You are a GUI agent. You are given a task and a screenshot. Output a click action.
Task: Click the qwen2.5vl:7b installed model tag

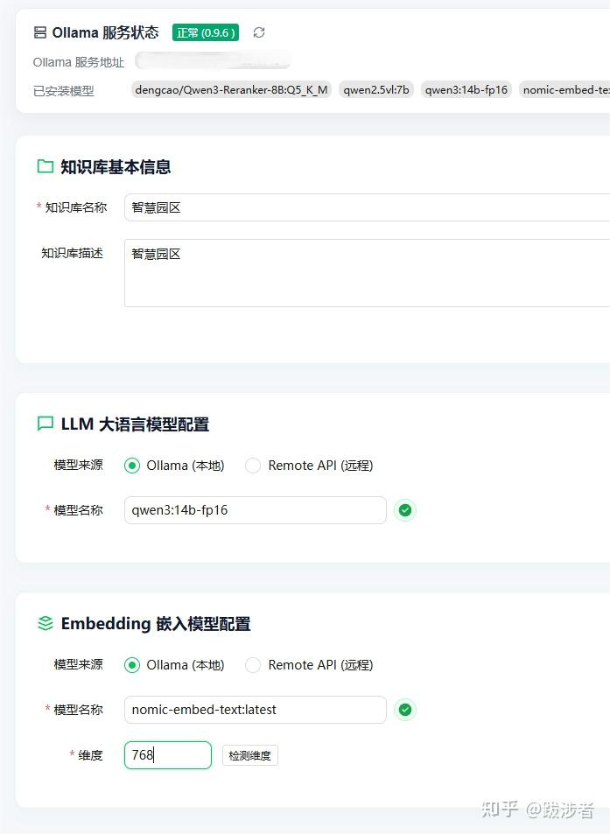(x=376, y=89)
